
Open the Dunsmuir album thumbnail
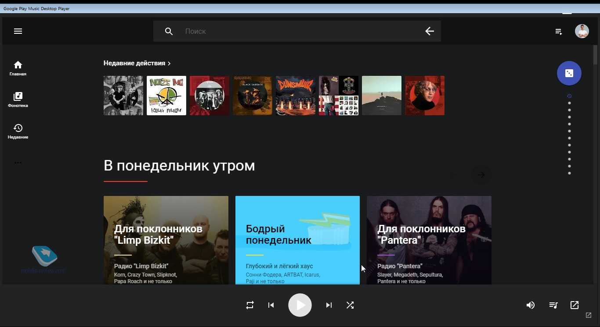pos(296,96)
